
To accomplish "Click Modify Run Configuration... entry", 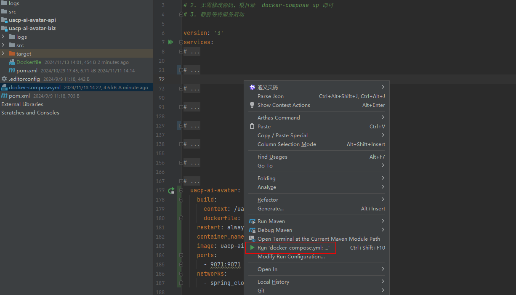I will (x=291, y=257).
